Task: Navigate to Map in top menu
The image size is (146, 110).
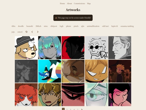Action: coord(89,4)
